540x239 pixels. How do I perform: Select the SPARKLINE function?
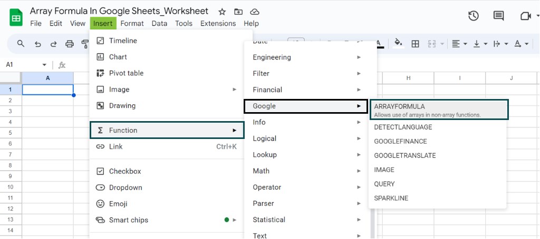point(437,198)
